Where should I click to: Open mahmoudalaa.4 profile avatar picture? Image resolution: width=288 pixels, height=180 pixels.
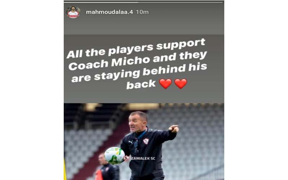tap(73, 12)
